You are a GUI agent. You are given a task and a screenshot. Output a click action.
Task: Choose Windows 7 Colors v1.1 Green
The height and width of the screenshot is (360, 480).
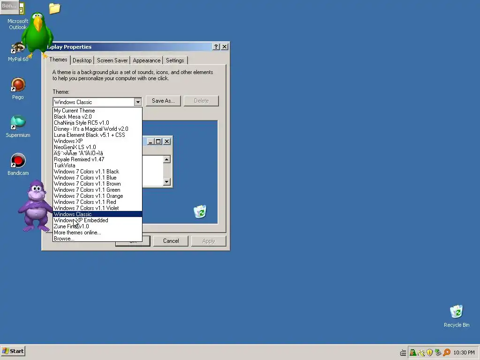[x=97, y=190]
